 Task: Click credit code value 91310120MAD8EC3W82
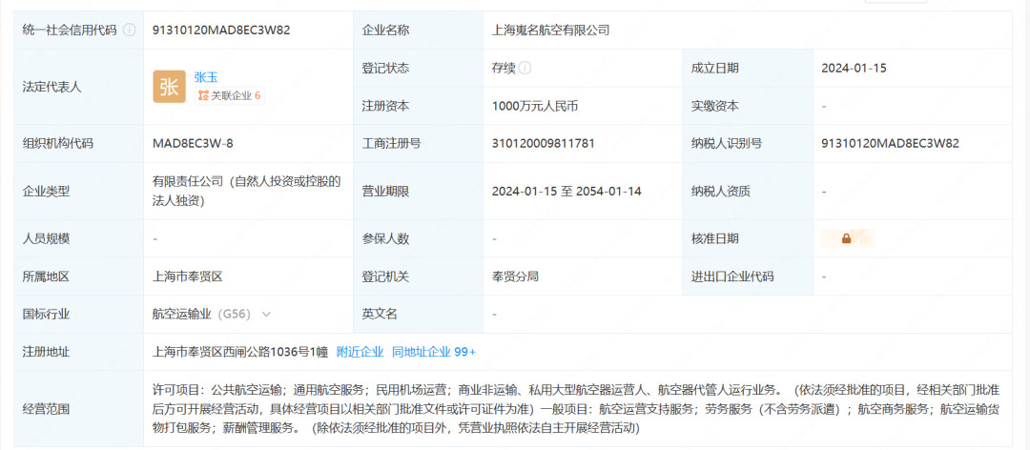(x=221, y=31)
